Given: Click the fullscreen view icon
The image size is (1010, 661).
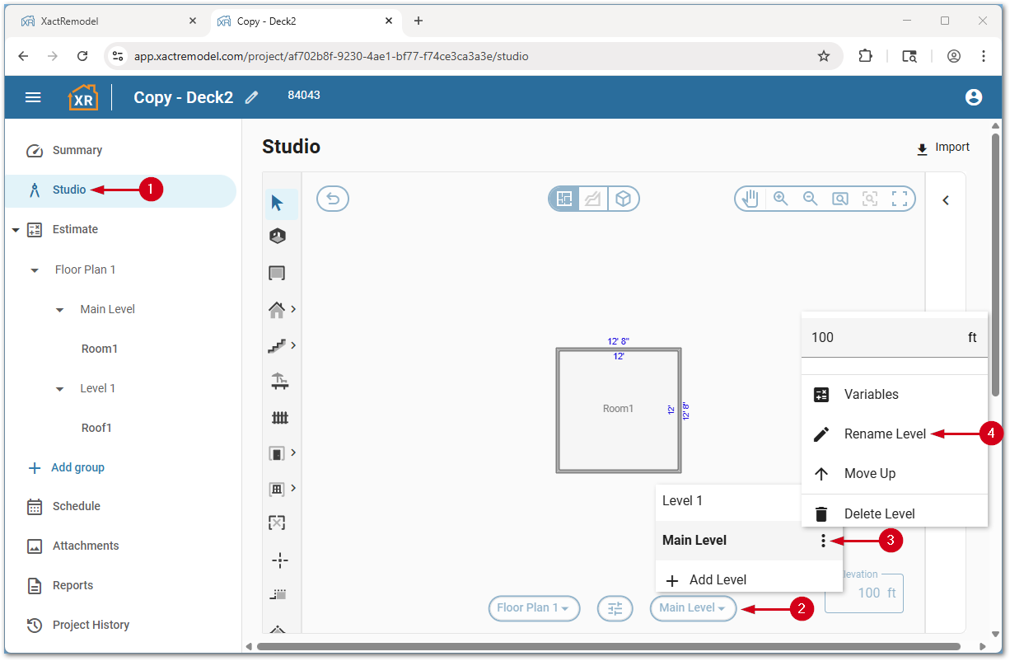Looking at the screenshot, I should (x=900, y=199).
